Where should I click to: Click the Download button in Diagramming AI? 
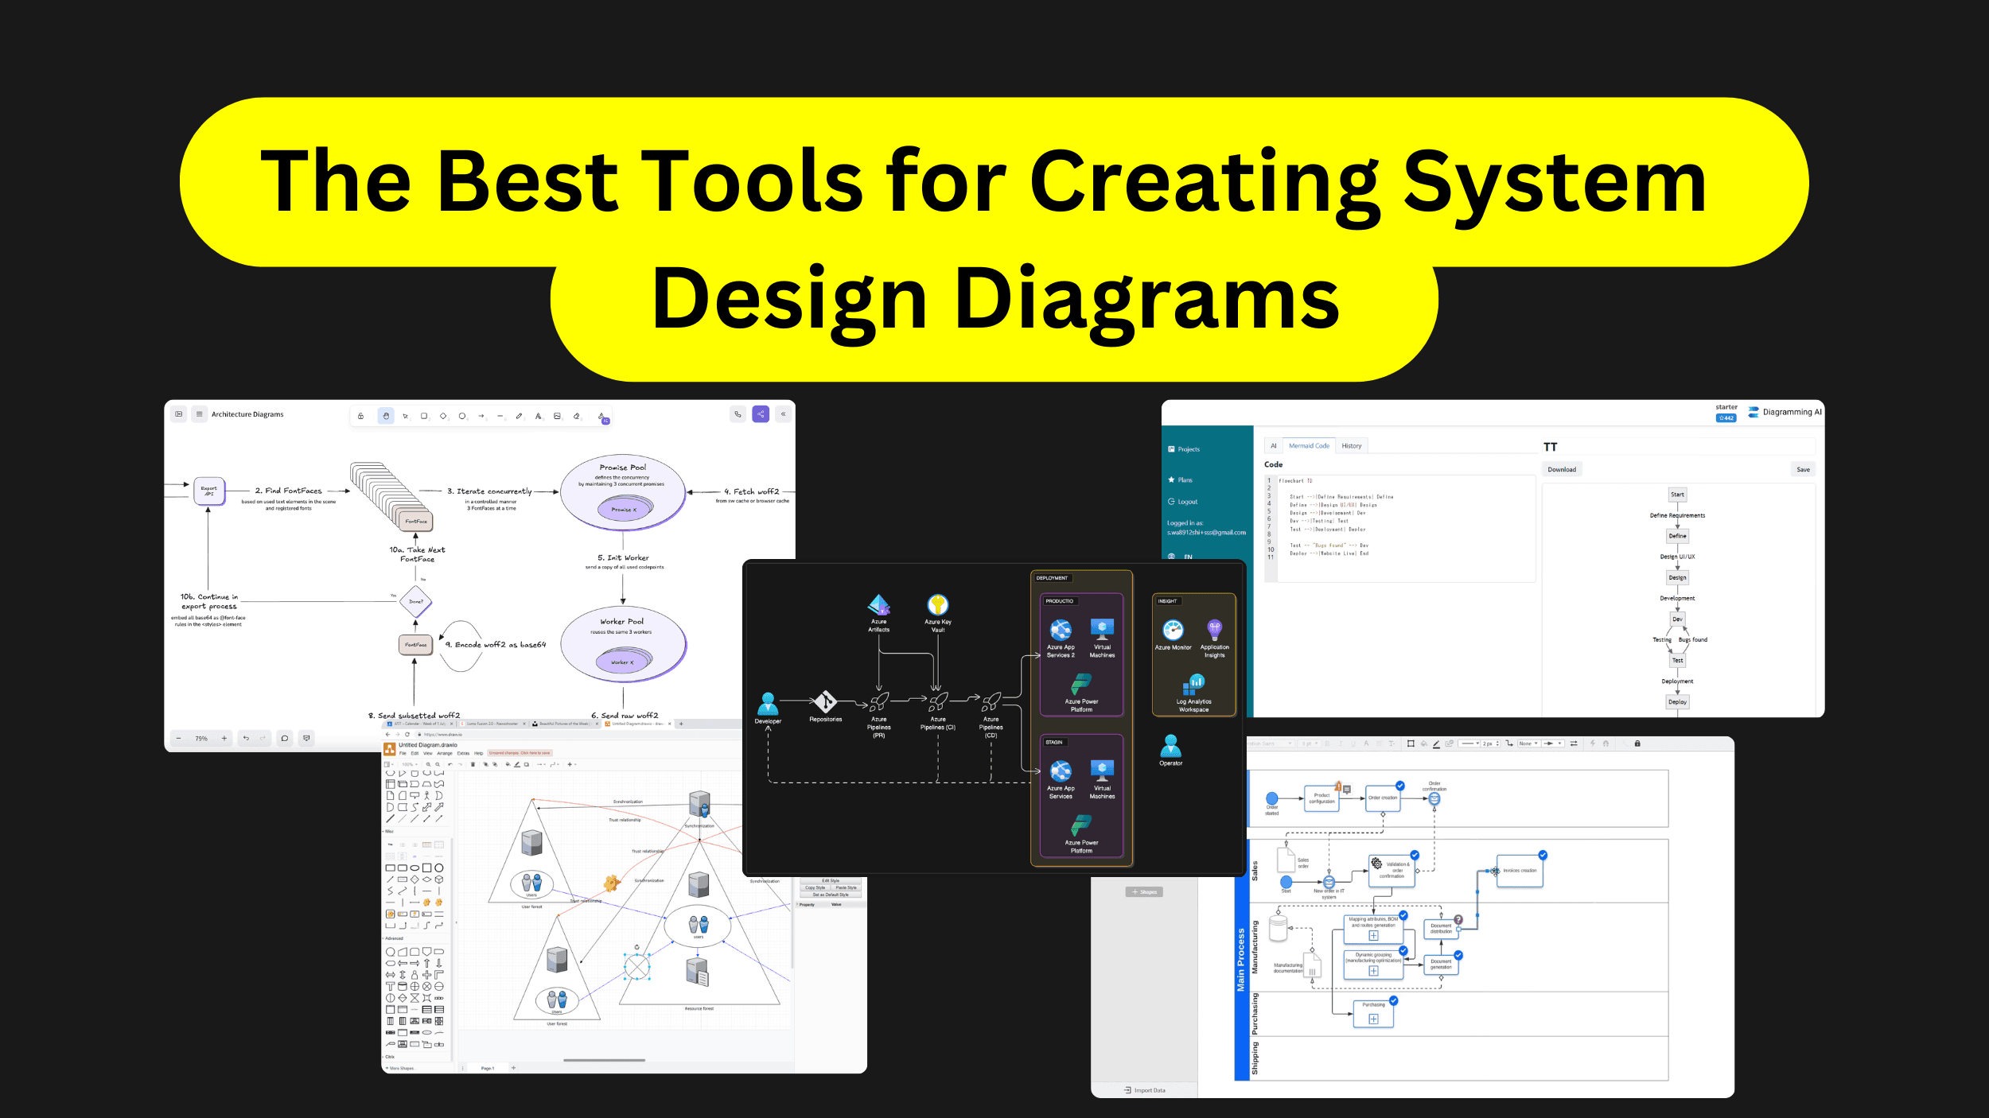1562,469
